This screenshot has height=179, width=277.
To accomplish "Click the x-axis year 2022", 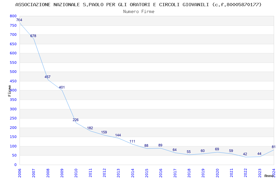I will [x=246, y=173].
